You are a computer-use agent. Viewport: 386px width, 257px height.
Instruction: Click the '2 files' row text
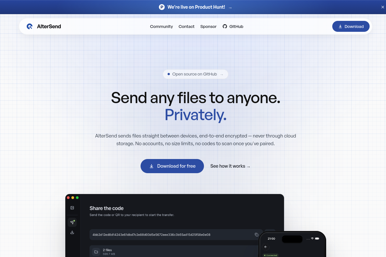107,250
